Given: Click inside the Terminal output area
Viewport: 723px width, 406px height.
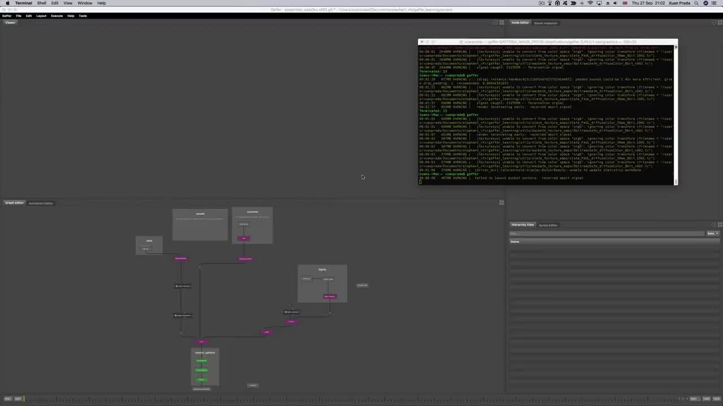Looking at the screenshot, I should (547, 115).
